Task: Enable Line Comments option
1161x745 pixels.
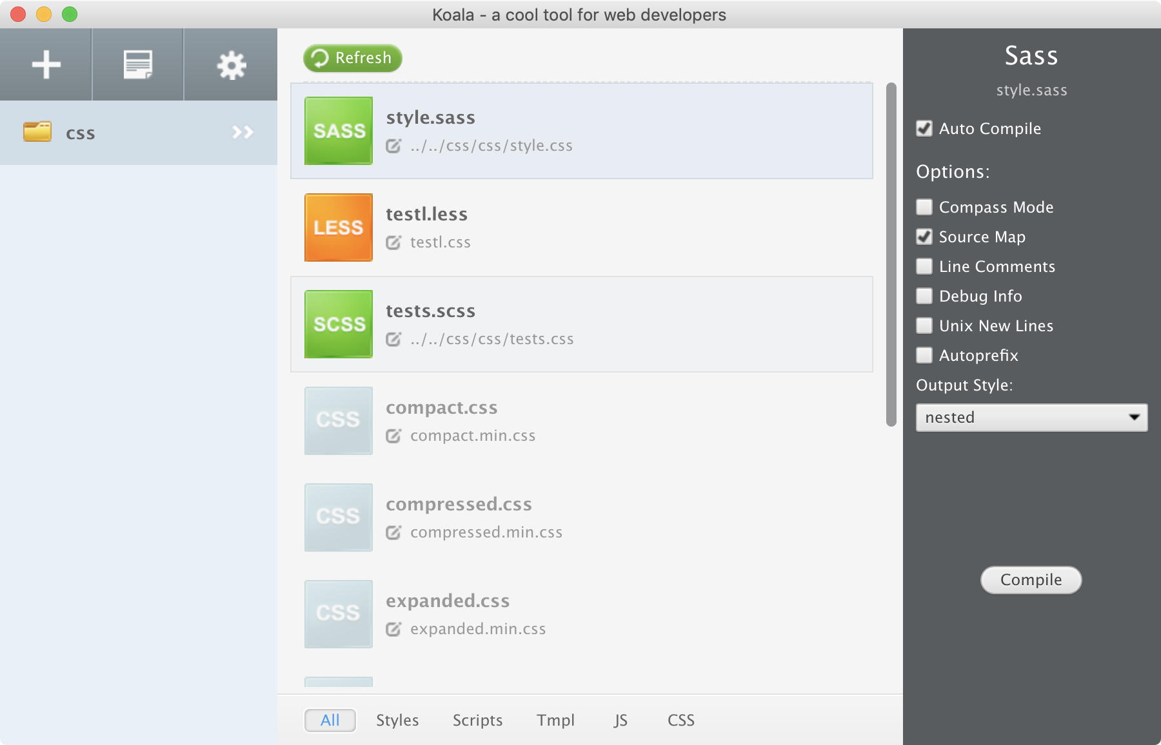Action: point(924,266)
